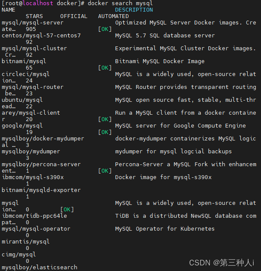This screenshot has height=271, width=261.
Task: Select the mirantis/mysql image name
Action: [26, 242]
